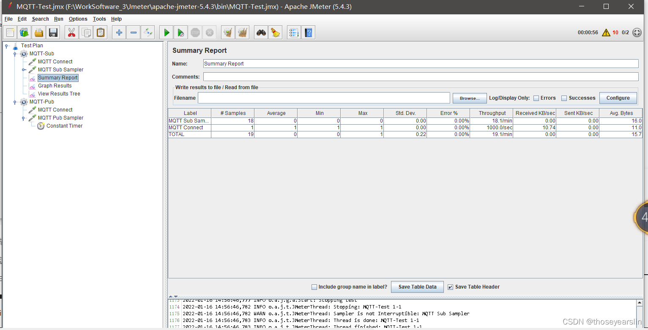Image resolution: width=648 pixels, height=330 pixels.
Task: Select the MQTT-Pub thread group node
Action: pos(42,102)
